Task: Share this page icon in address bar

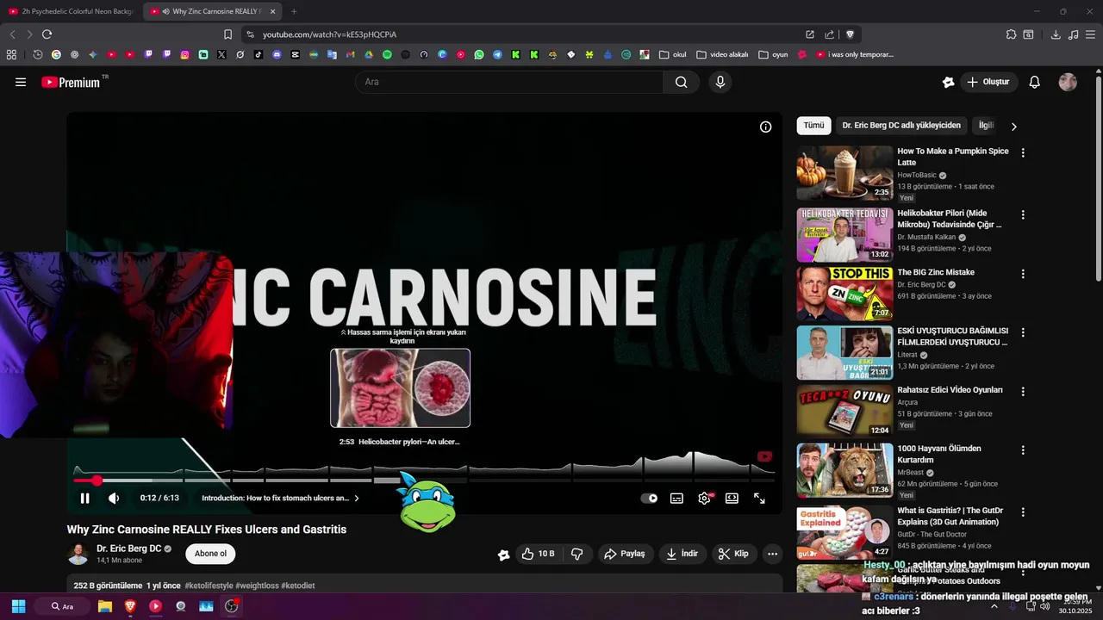Action: click(829, 34)
